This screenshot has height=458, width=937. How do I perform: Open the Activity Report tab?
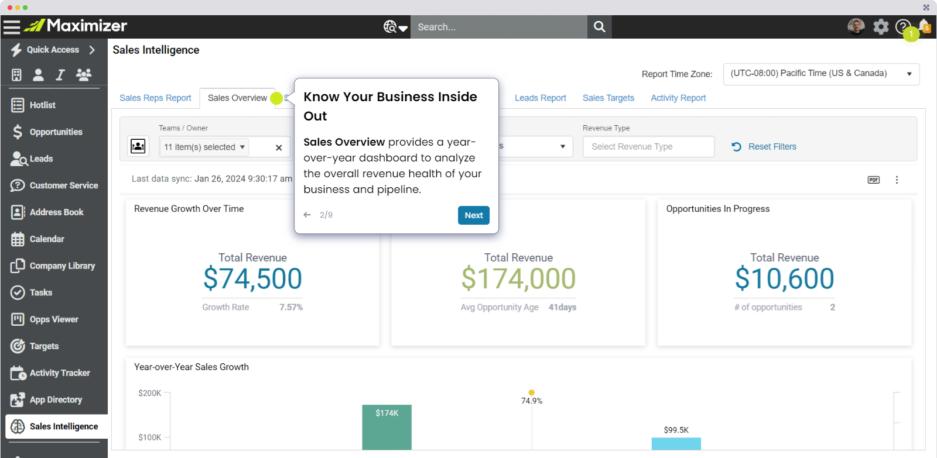coord(678,98)
